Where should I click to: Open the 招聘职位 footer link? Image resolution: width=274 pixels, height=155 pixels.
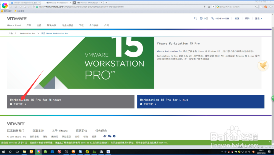click(x=81, y=131)
